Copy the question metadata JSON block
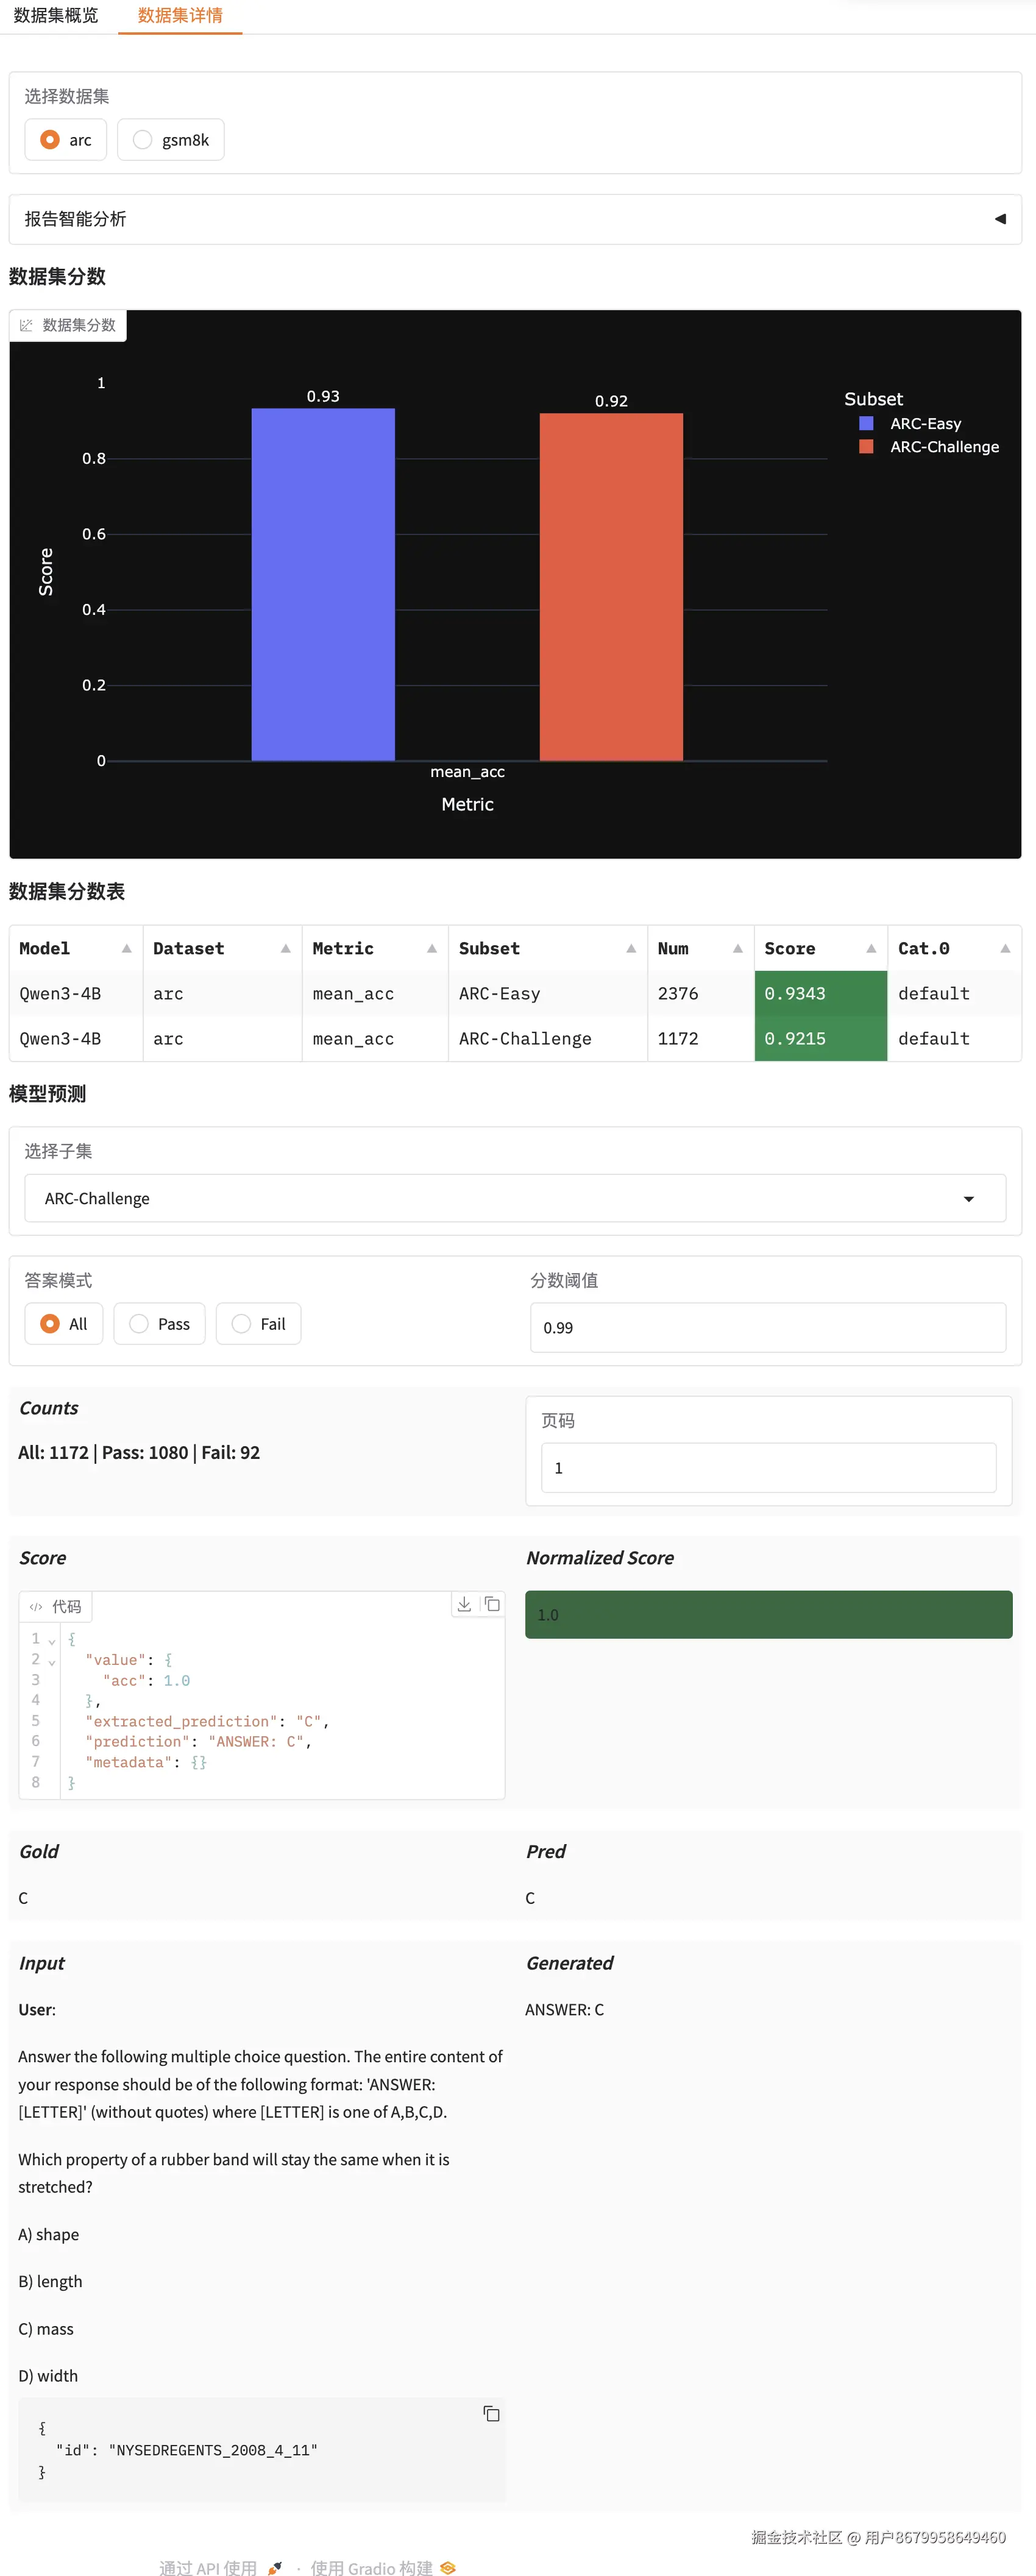 pos(491,2413)
